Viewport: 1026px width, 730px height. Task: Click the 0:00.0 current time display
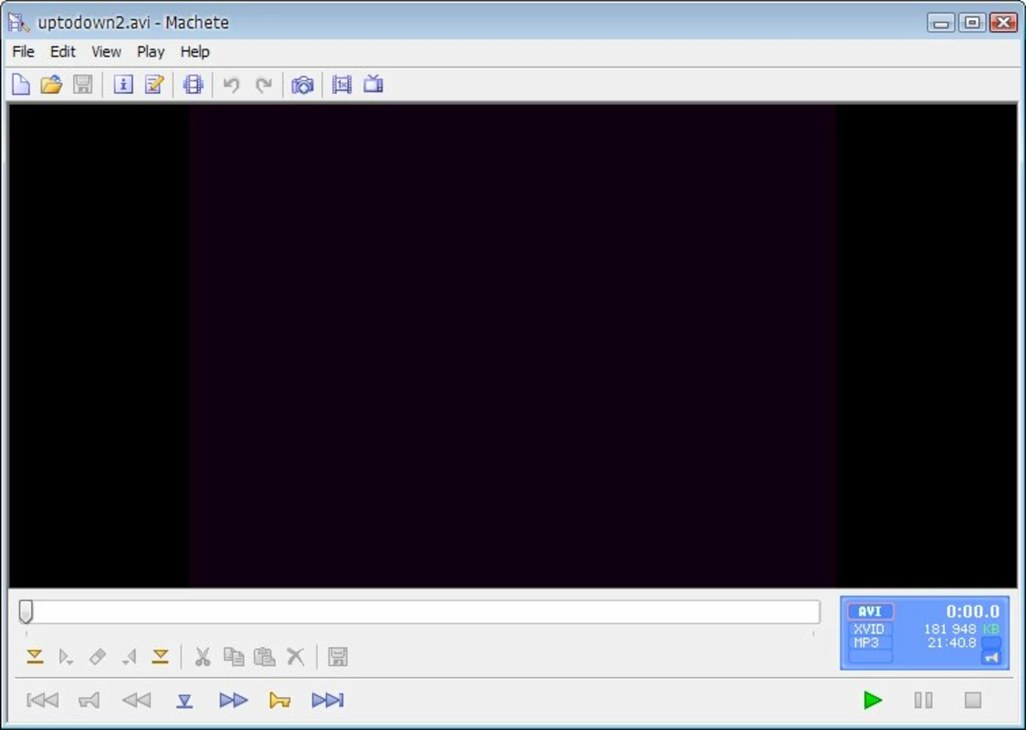coord(972,611)
